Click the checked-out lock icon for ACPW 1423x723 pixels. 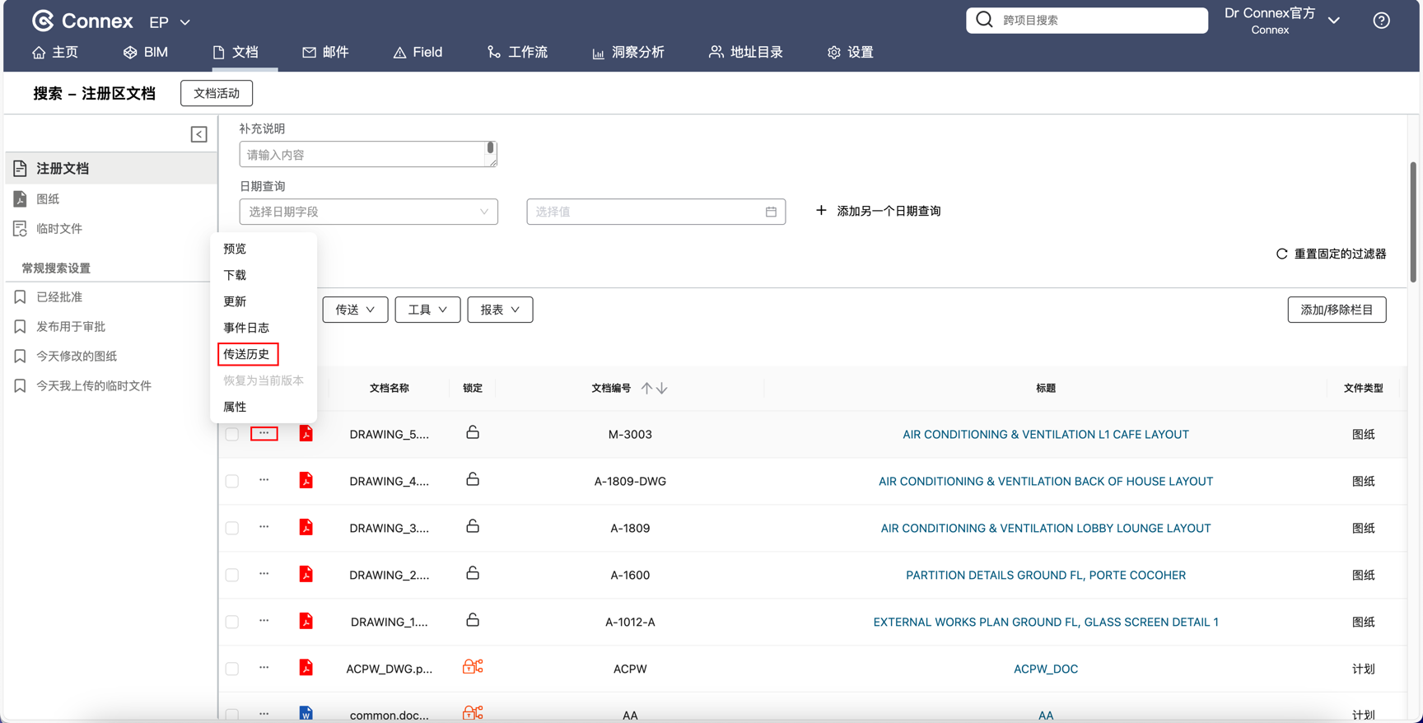(473, 667)
